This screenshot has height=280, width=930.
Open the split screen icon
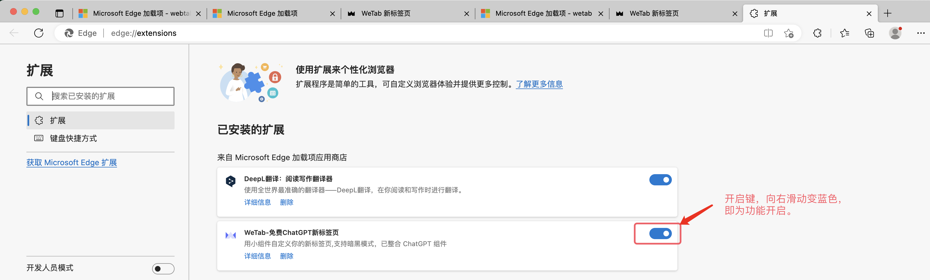[768, 33]
